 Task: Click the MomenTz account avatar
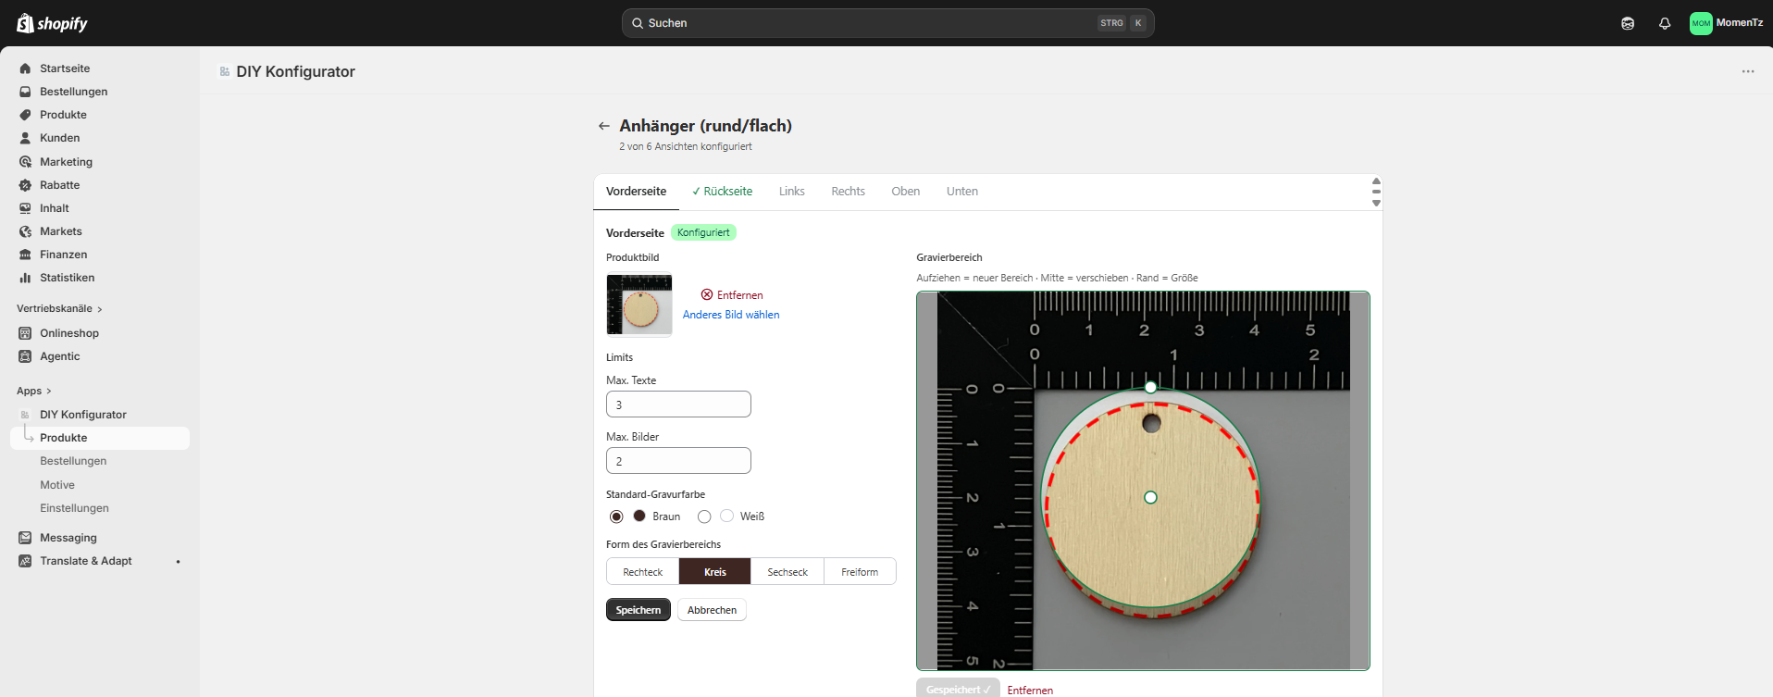point(1701,23)
